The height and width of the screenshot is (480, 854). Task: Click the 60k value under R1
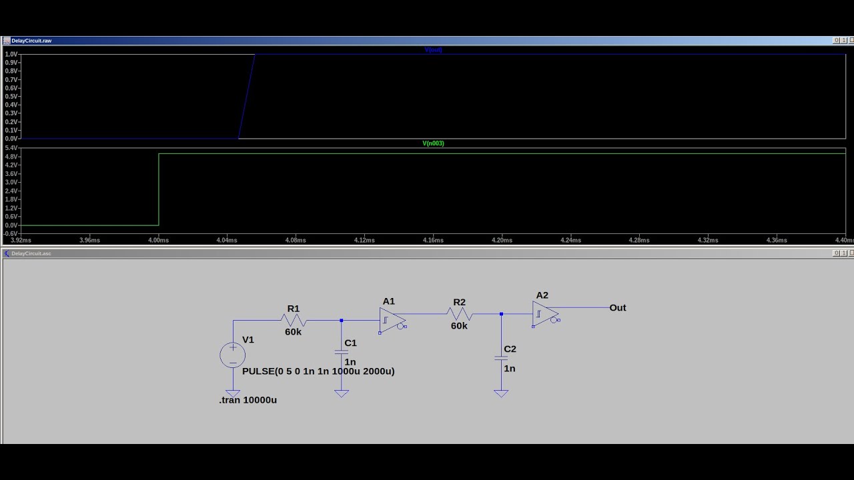[294, 332]
